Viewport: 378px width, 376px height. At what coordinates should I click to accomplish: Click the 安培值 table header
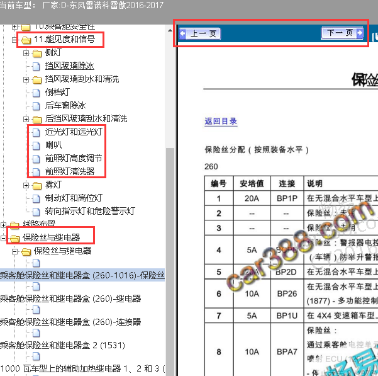point(252,184)
